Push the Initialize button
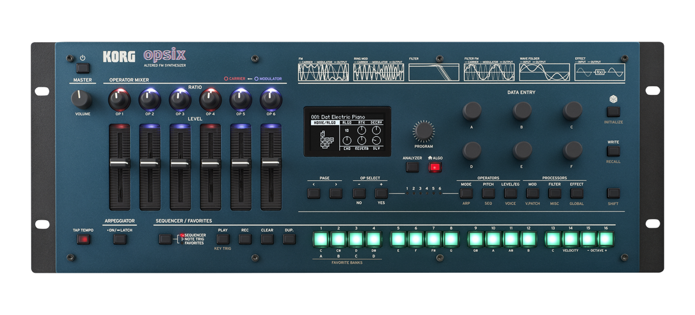695x315 pixels. tap(613, 112)
